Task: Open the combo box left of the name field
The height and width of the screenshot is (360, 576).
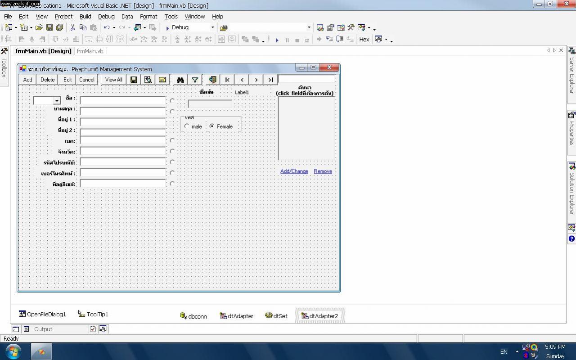Action: [57, 101]
